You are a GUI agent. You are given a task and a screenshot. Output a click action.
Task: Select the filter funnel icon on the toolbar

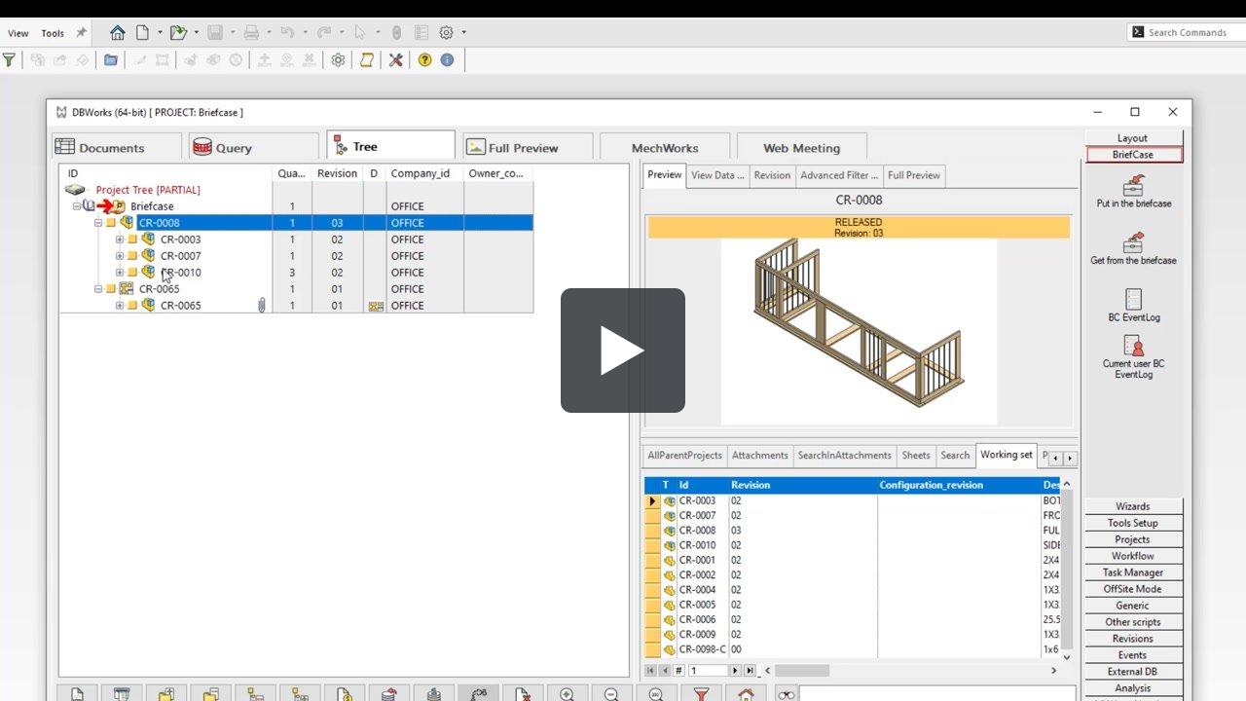point(10,59)
